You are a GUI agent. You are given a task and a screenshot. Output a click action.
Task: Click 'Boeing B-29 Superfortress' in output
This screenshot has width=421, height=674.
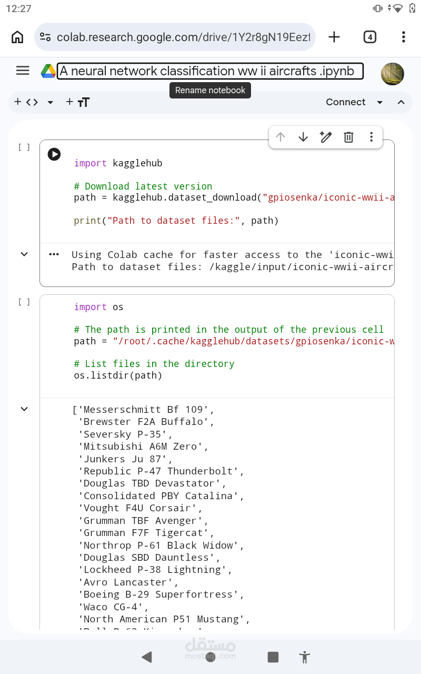pos(161,594)
